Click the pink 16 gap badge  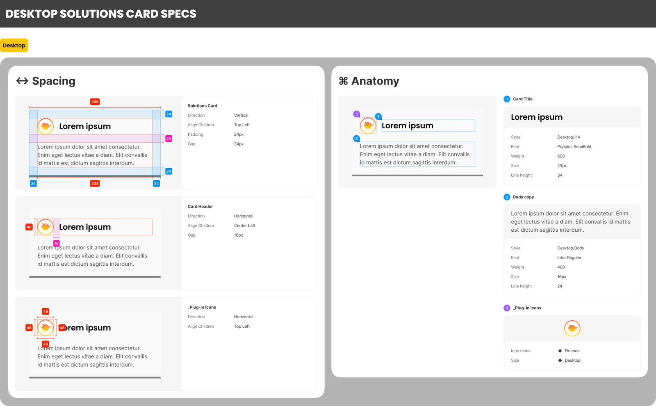click(x=57, y=243)
